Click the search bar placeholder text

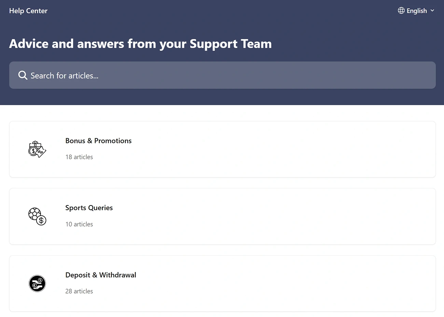tap(65, 76)
